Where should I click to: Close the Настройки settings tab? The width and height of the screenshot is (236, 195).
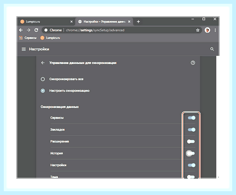129,22
